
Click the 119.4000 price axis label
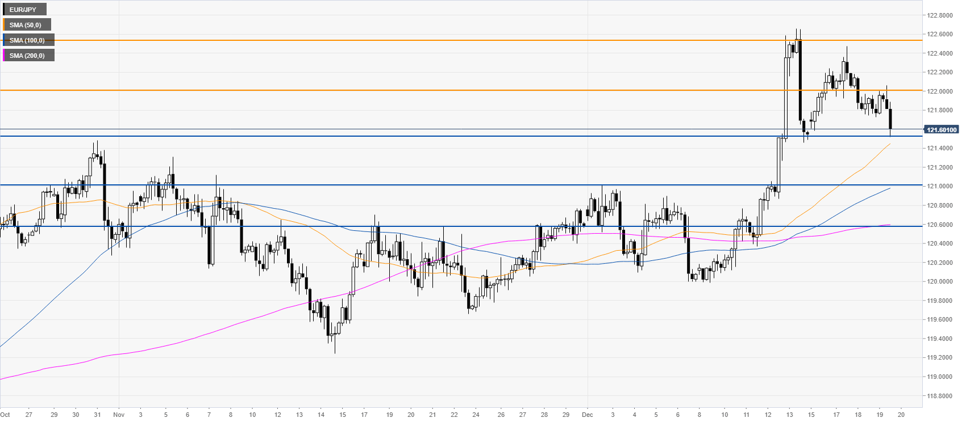[940, 339]
